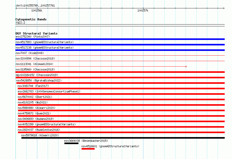Open esv3664038 (Besenbacher2015) label
The width and height of the screenshot is (232, 159).
(x=86, y=141)
